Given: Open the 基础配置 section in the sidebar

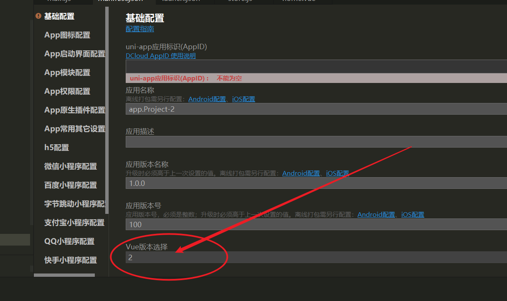Looking at the screenshot, I should (x=59, y=16).
